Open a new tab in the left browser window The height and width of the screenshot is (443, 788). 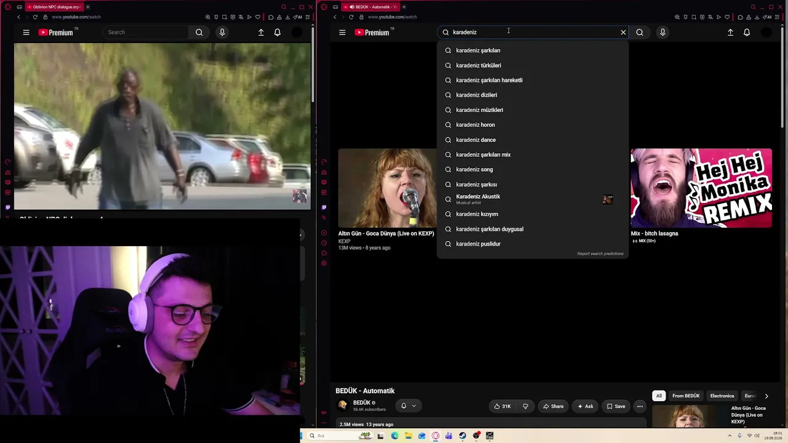[x=87, y=7]
